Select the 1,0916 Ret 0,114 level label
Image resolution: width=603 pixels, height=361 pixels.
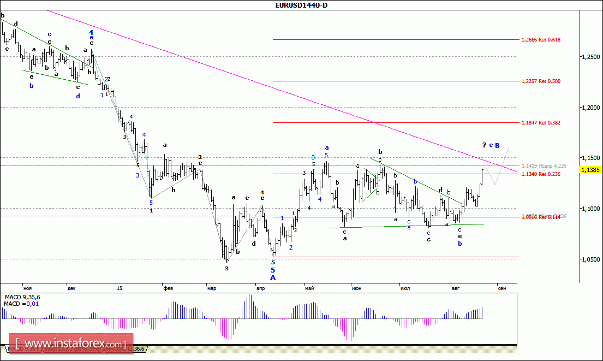click(x=540, y=217)
